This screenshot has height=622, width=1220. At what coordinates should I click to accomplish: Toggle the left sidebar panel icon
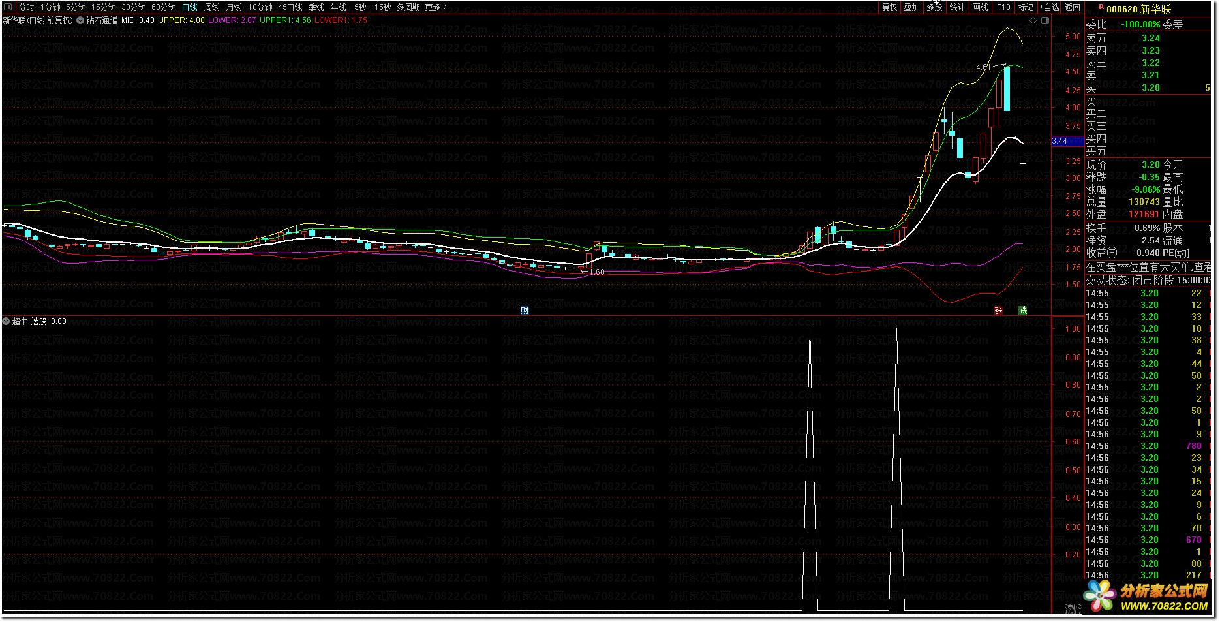[8, 7]
